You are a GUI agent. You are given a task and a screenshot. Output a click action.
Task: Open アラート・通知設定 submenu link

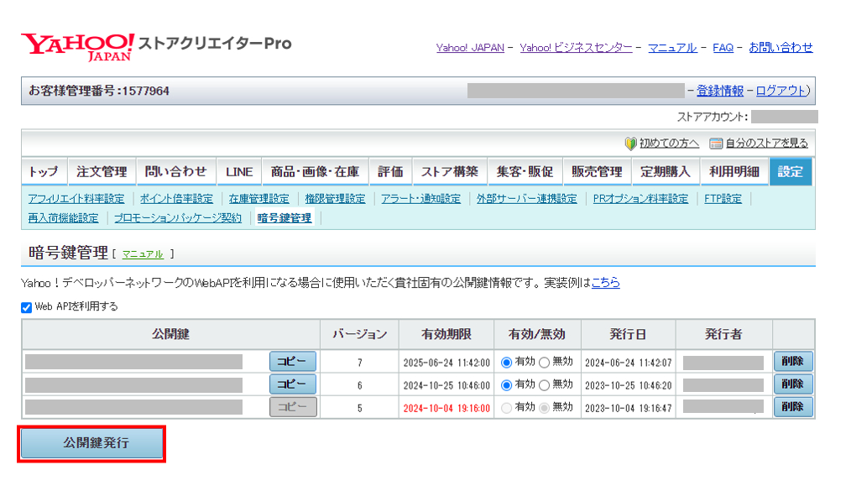coord(420,199)
